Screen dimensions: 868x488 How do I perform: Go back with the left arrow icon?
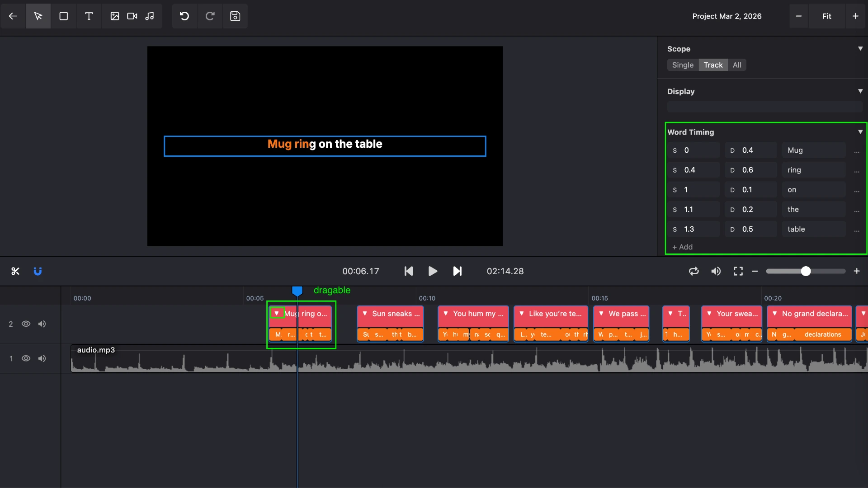pos(13,16)
